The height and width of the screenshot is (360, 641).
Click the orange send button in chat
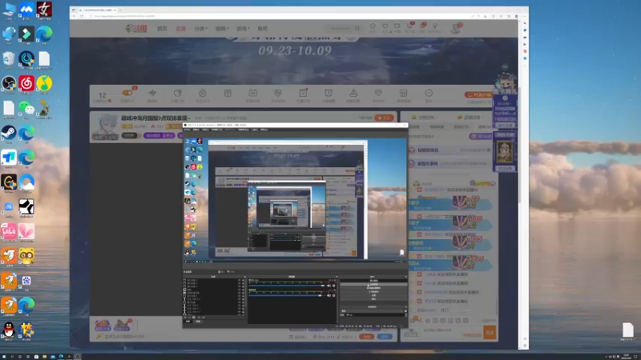tap(490, 333)
